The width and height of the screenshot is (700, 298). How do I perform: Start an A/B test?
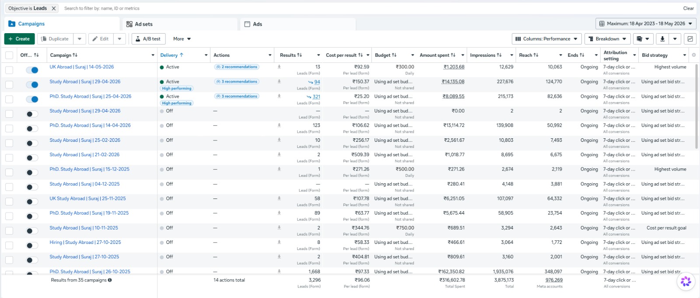[148, 39]
